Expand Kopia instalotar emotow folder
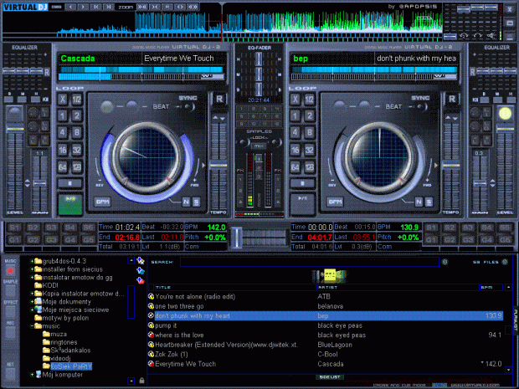Viewport: 519px width, 389px height. click(x=32, y=294)
